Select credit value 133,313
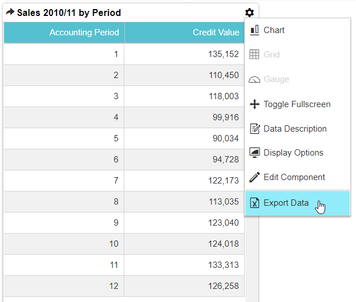Screen dimensions: 356x302 pyautogui.click(x=224, y=265)
